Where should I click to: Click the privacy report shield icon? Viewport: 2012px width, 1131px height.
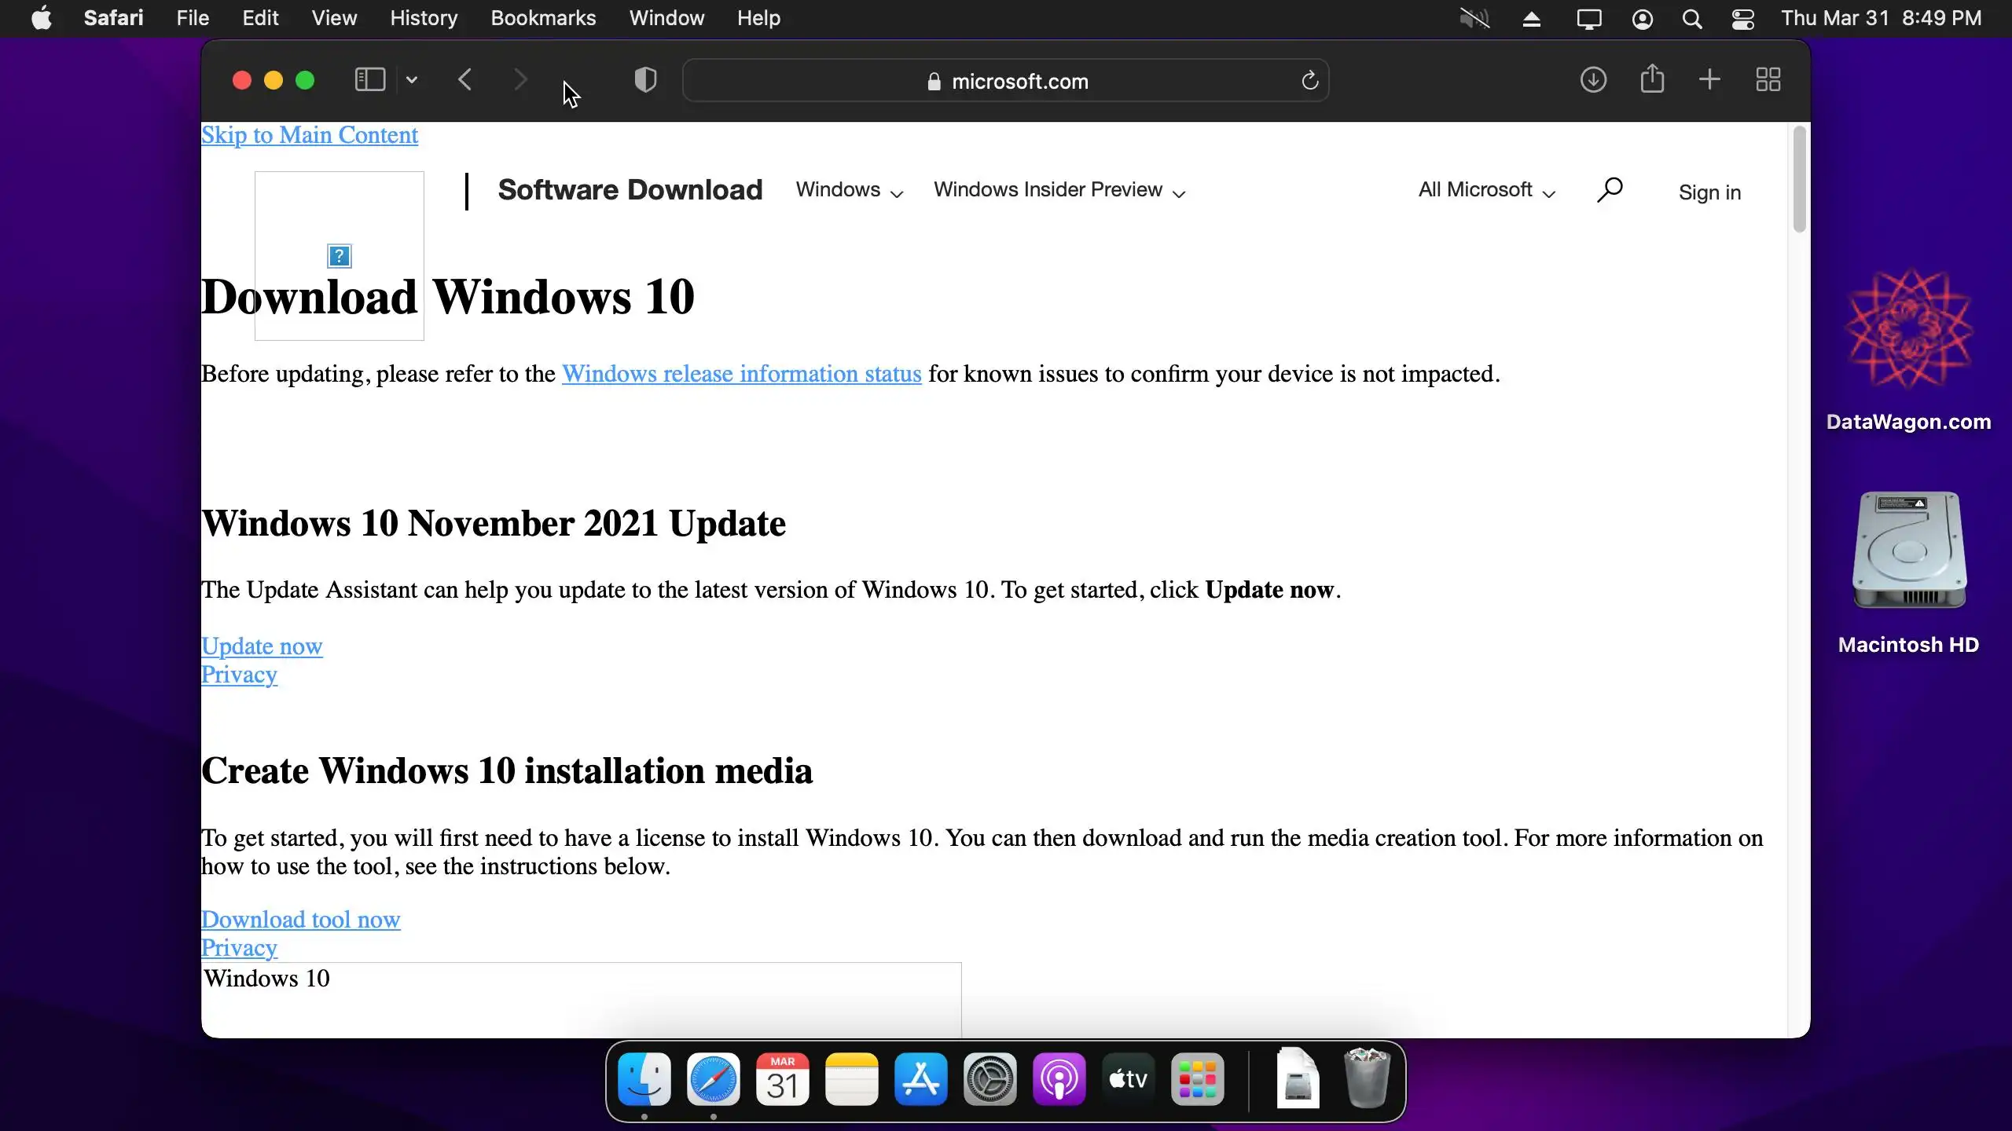pyautogui.click(x=645, y=80)
